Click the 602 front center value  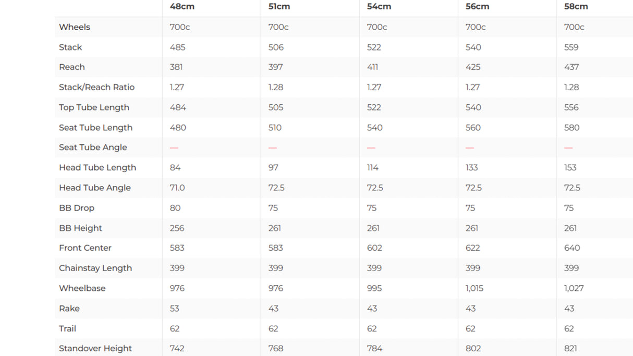pyautogui.click(x=374, y=248)
